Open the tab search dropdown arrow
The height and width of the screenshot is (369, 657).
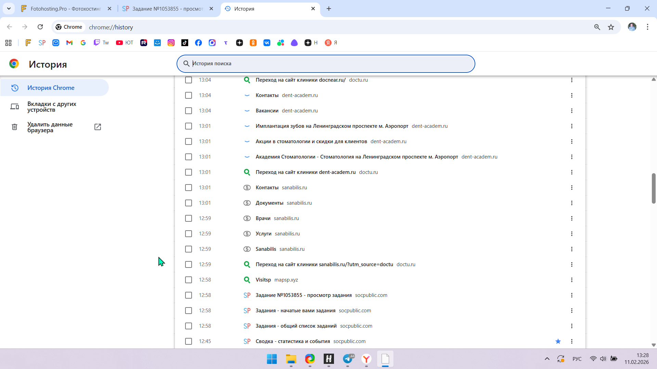9,9
